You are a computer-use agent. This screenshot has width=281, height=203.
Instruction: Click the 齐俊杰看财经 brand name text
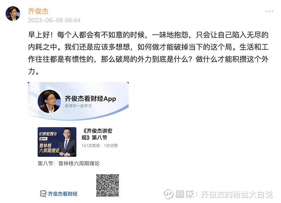63,194
